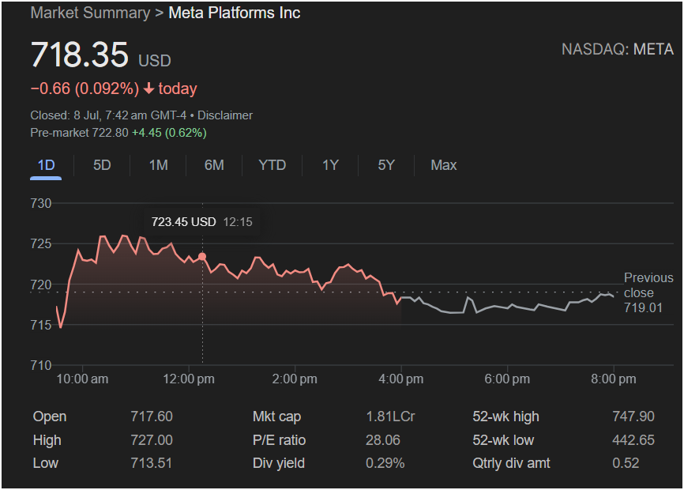684x490 pixels.
Task: Switch to the 5D chart range
Action: (x=102, y=165)
